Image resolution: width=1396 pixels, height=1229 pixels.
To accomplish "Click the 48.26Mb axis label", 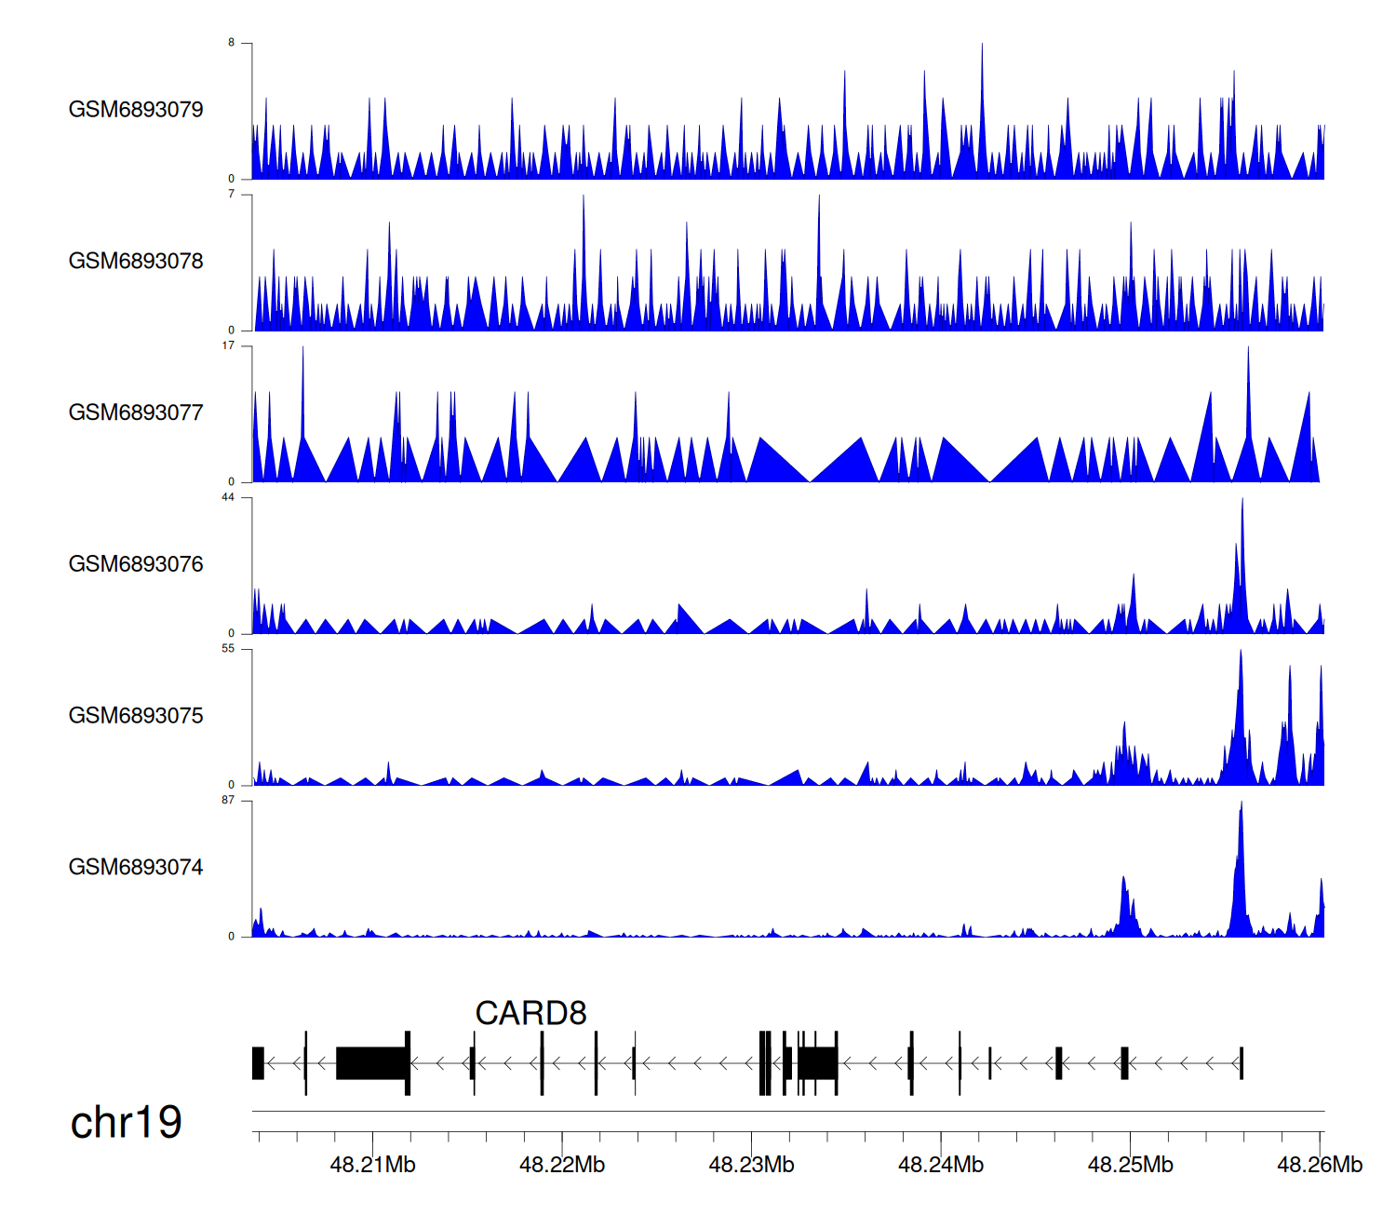I will point(1320,1165).
